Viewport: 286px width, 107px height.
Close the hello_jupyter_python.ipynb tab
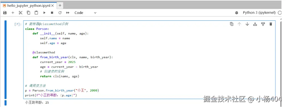53,6
